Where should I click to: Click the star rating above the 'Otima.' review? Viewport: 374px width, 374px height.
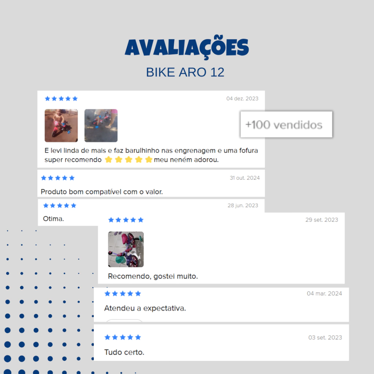pyautogui.click(x=60, y=206)
